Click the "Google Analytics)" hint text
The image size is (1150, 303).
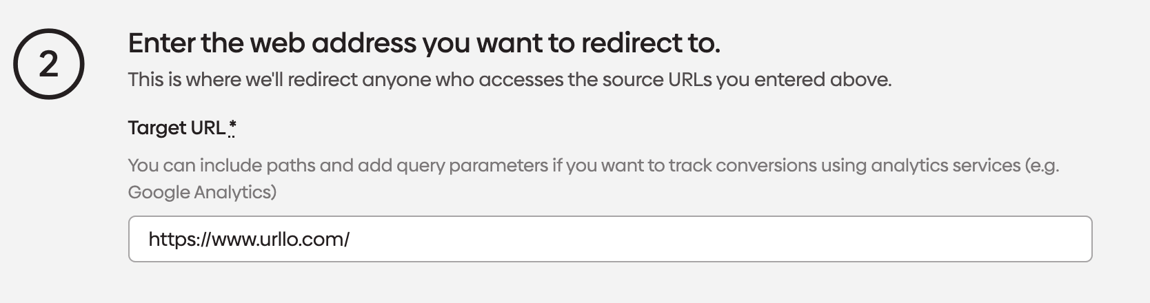tap(202, 192)
